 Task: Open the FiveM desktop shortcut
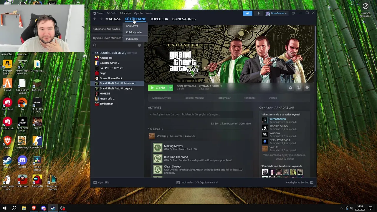coord(7,85)
